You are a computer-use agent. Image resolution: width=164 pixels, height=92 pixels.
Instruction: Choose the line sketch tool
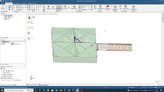(x=26, y=6)
